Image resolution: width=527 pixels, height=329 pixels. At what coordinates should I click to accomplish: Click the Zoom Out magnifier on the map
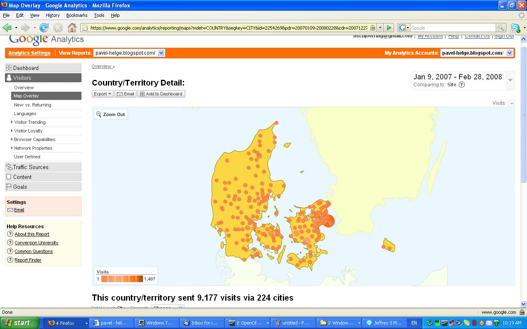click(99, 114)
